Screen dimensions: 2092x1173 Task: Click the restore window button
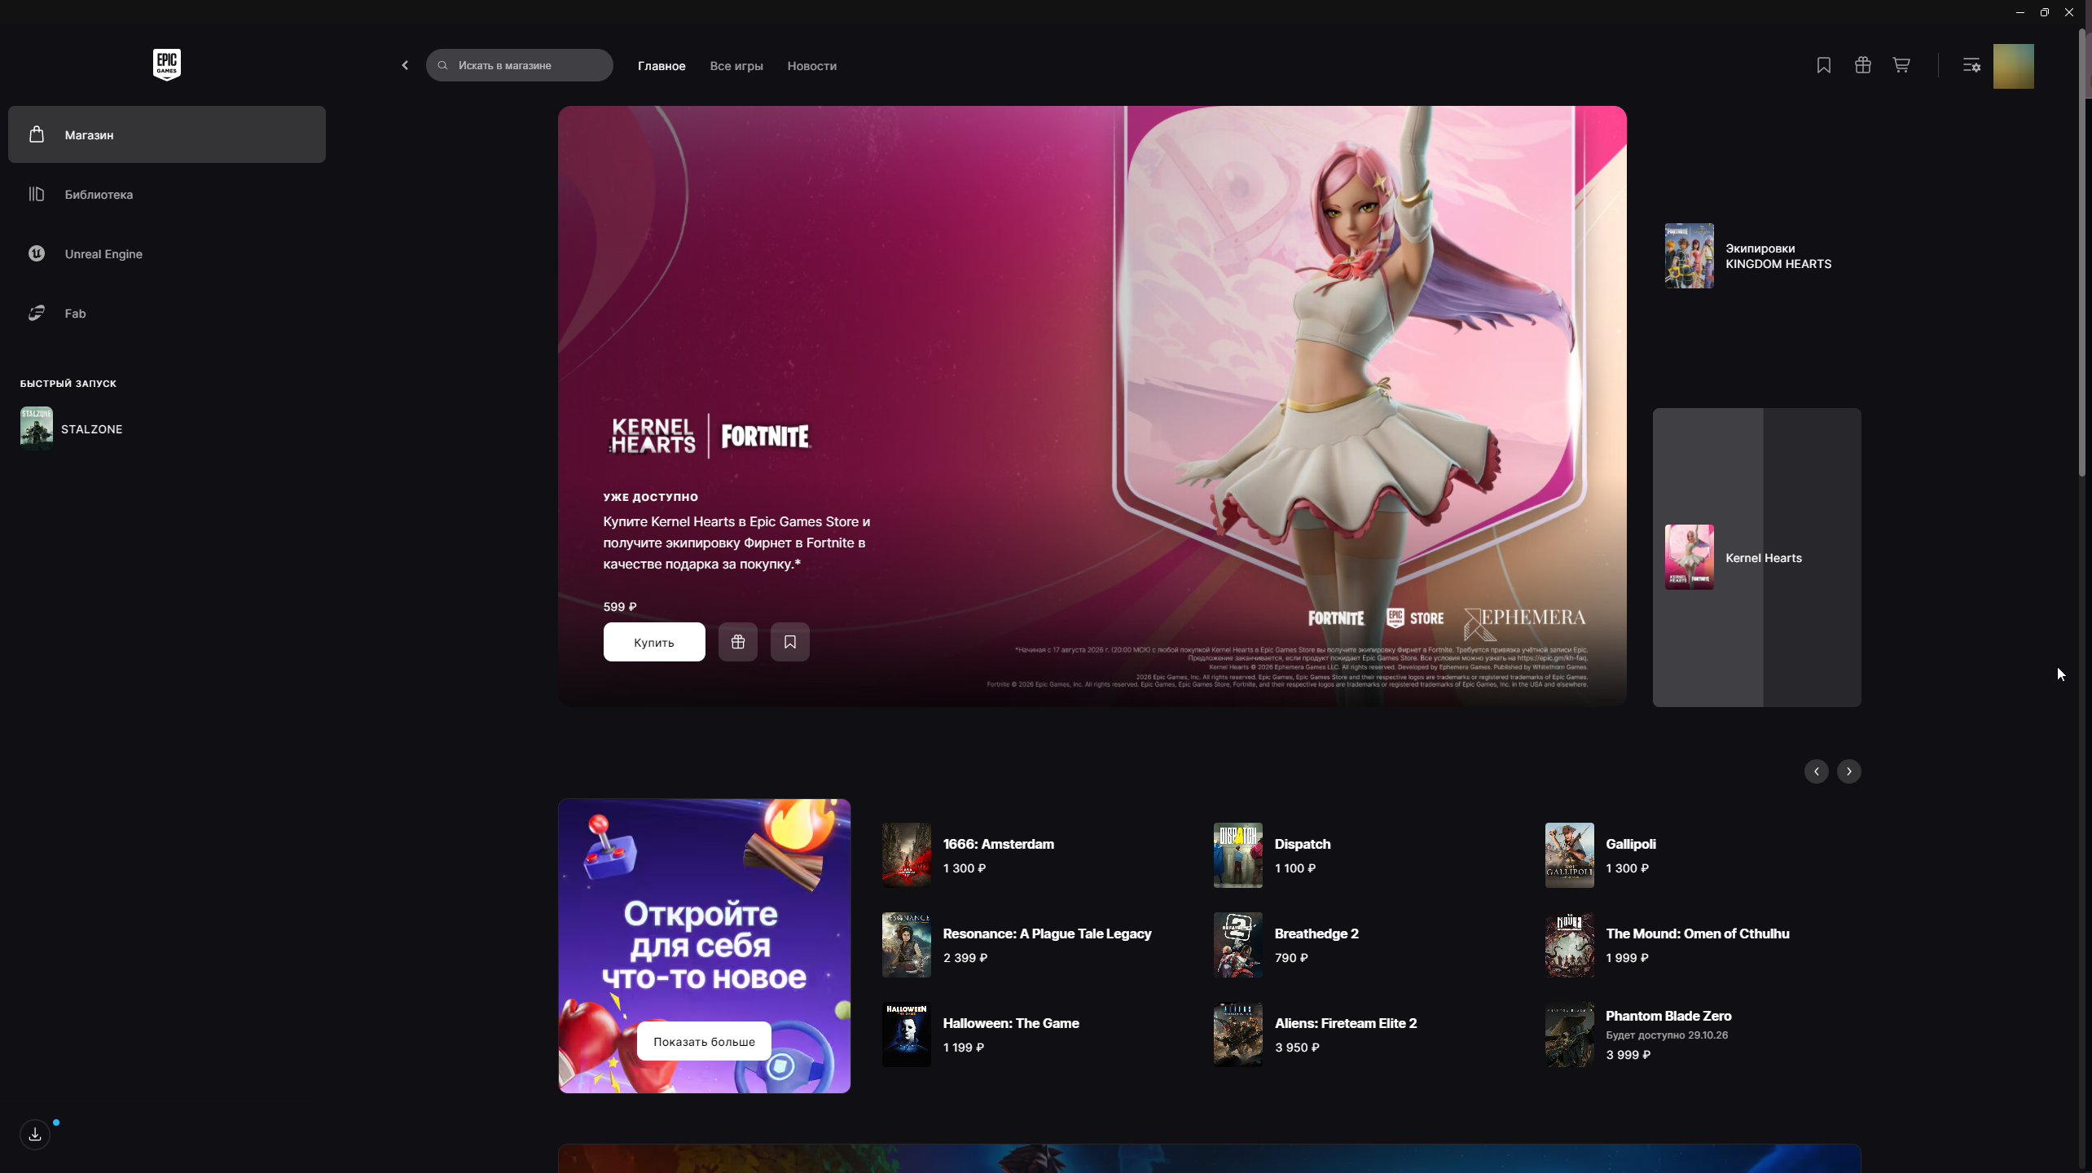(x=2045, y=12)
